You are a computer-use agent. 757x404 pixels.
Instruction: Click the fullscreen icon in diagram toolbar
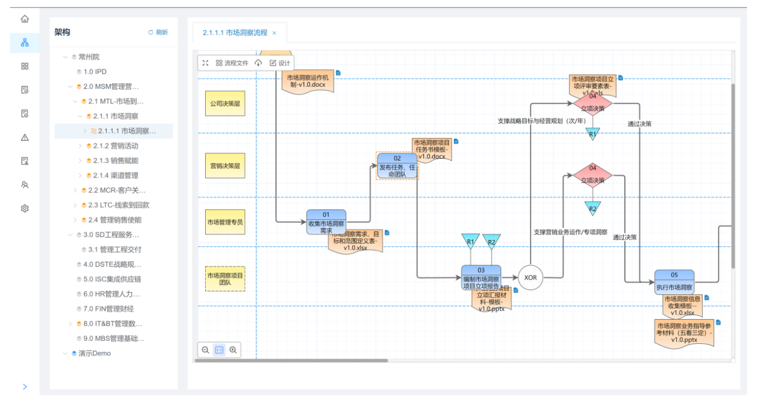[205, 63]
